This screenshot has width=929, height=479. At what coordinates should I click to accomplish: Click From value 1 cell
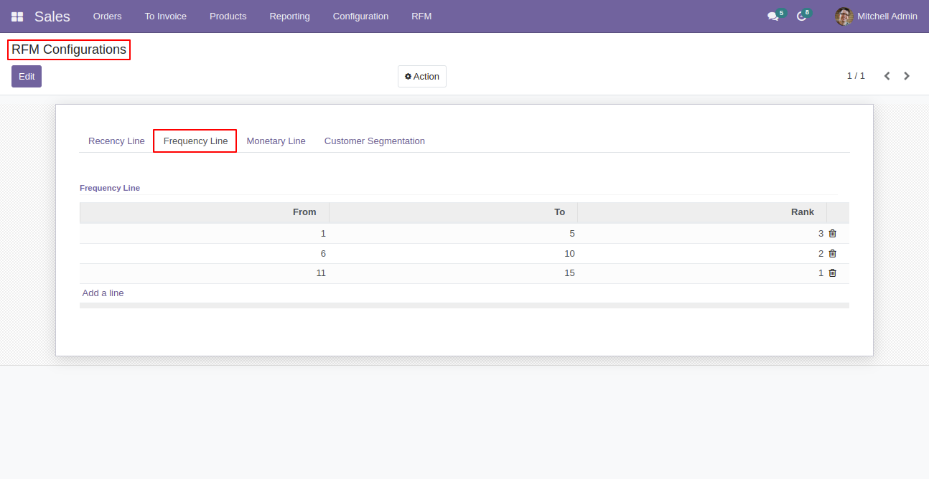[204, 234]
